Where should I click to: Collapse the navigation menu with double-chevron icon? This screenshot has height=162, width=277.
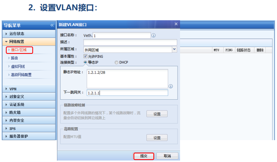tap(52, 25)
